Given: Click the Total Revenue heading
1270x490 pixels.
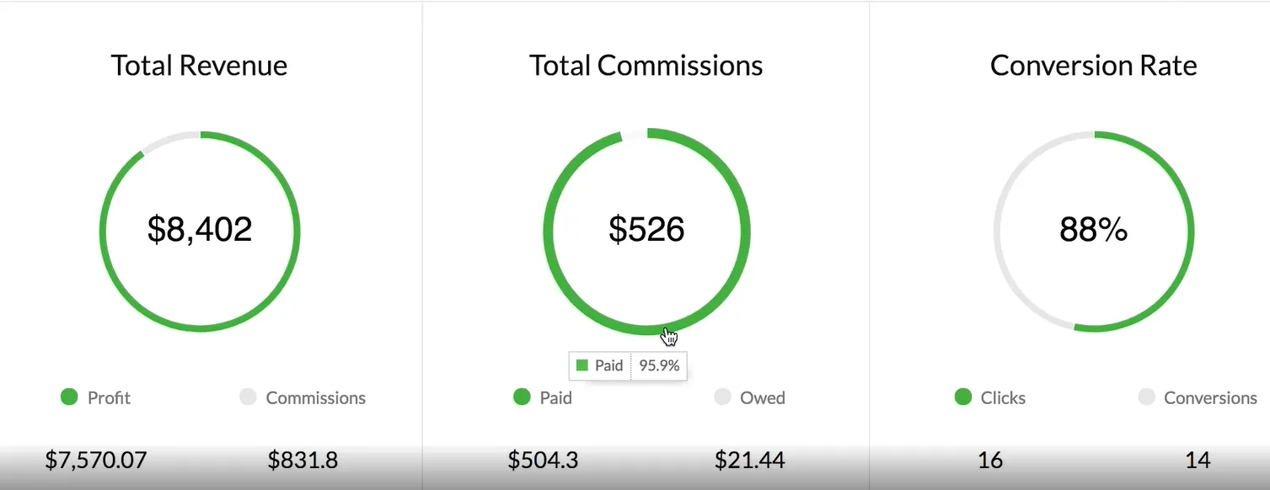Looking at the screenshot, I should (200, 66).
